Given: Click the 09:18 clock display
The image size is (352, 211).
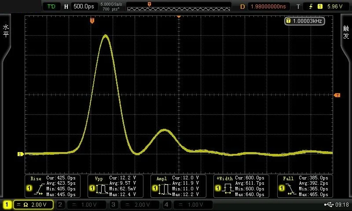Looking at the screenshot, I should (342, 205).
